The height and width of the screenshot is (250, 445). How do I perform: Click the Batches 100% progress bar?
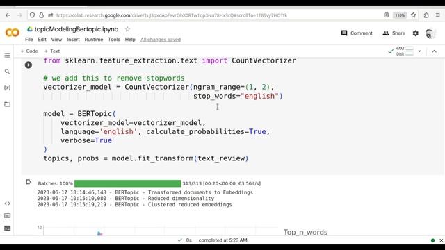(x=127, y=183)
